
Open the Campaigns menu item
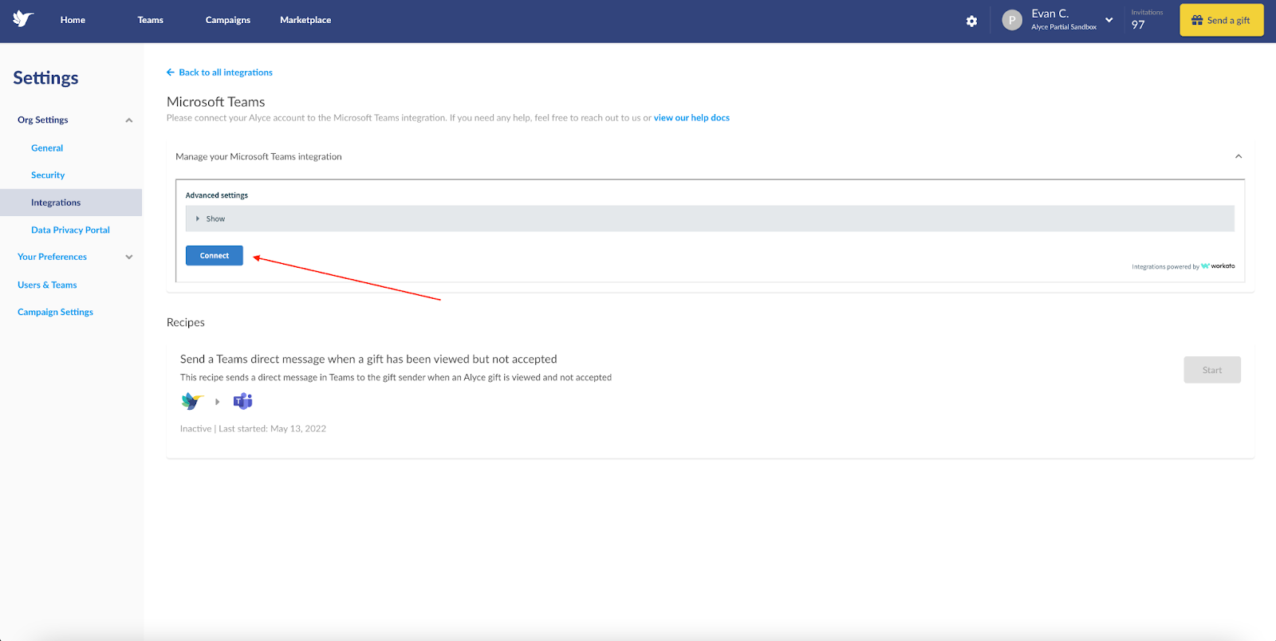[228, 20]
